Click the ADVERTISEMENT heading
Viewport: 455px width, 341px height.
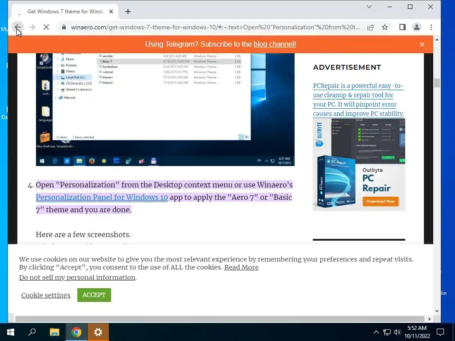(x=347, y=67)
